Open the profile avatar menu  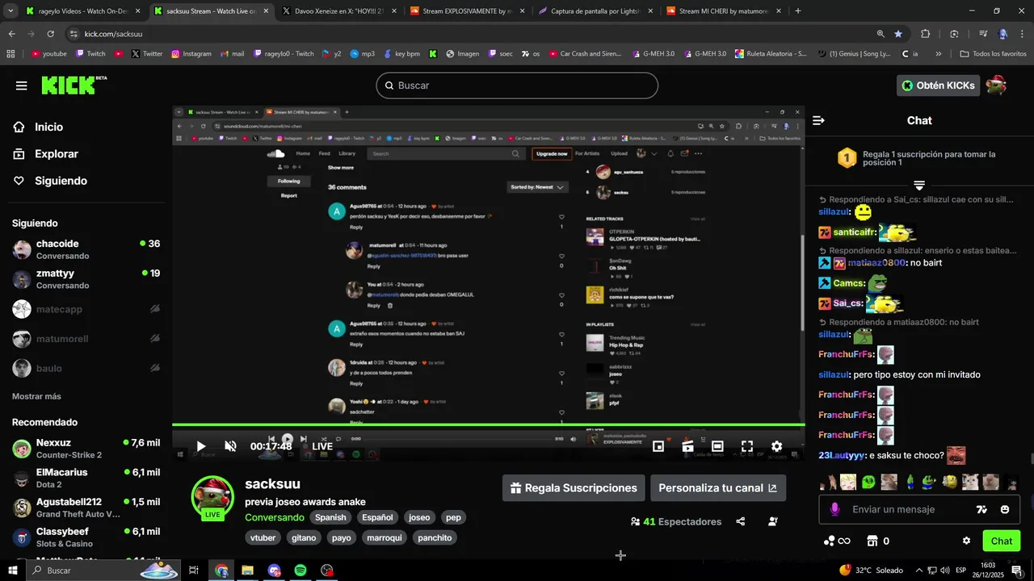click(996, 86)
